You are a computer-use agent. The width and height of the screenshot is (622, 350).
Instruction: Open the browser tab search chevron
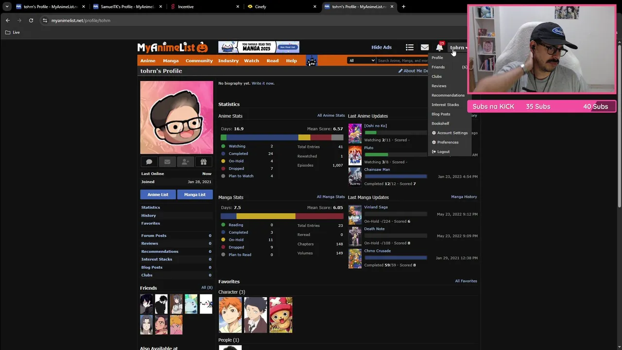click(x=7, y=7)
